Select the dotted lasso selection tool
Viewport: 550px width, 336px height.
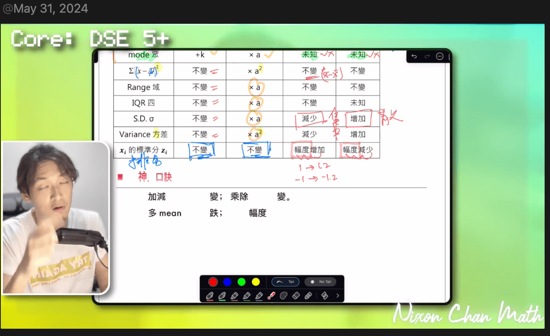(284, 295)
